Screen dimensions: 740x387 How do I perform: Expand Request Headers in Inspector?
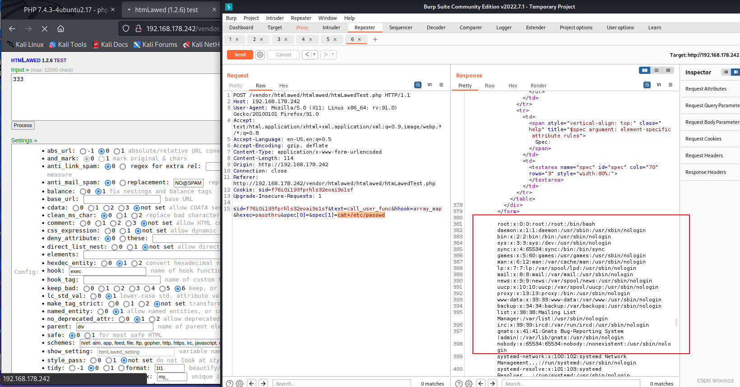pos(710,155)
